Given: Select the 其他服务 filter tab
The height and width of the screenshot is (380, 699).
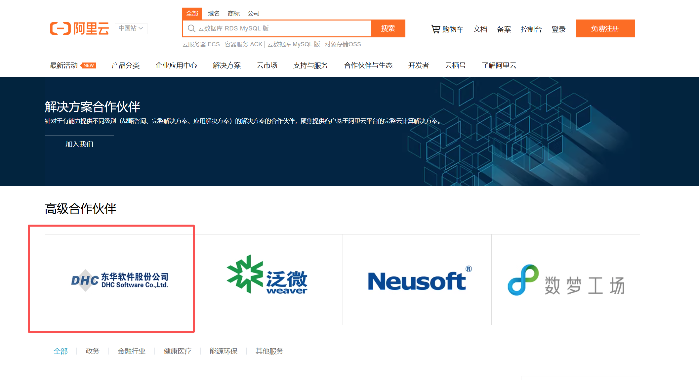Looking at the screenshot, I should (269, 351).
